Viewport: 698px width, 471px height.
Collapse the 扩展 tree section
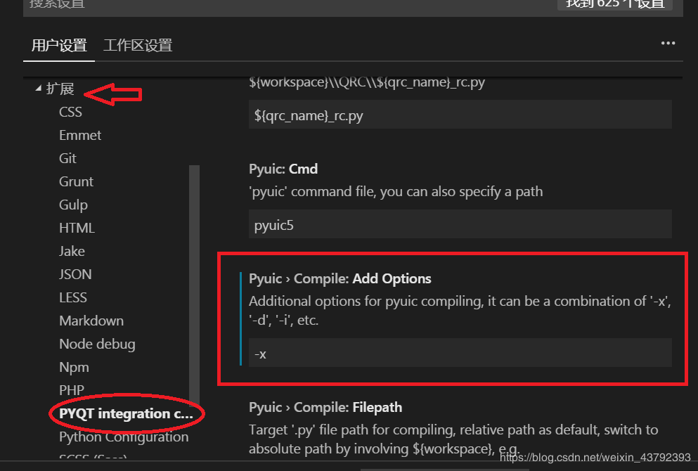(x=38, y=89)
